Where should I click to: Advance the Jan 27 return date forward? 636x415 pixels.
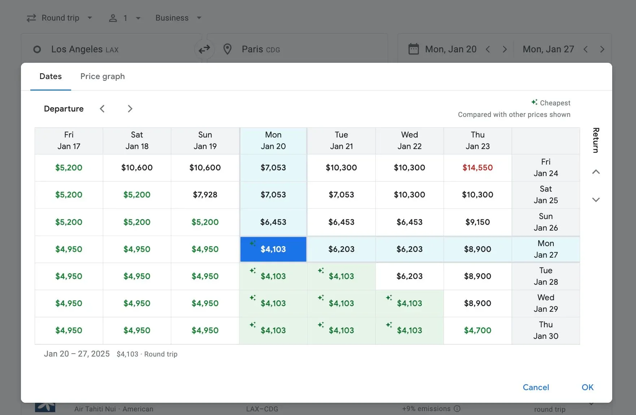click(602, 49)
